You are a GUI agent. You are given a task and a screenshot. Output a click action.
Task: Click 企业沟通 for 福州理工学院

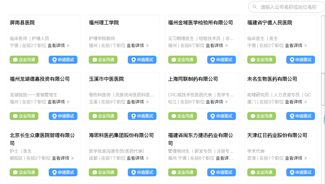(x=103, y=60)
